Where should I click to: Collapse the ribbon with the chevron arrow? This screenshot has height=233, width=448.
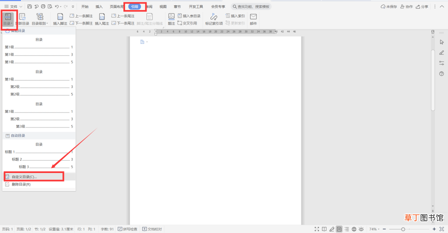tap(442, 7)
